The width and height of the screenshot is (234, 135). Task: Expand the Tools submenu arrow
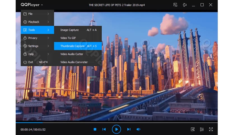click(x=48, y=30)
